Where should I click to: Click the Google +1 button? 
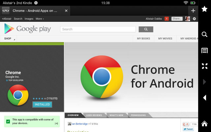[186, 124]
